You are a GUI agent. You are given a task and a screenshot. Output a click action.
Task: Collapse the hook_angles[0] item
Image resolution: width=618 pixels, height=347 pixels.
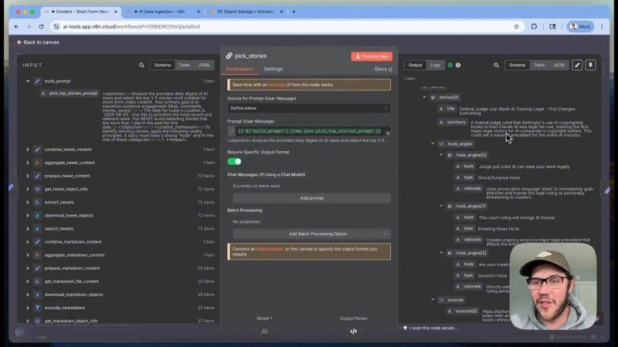(x=441, y=155)
